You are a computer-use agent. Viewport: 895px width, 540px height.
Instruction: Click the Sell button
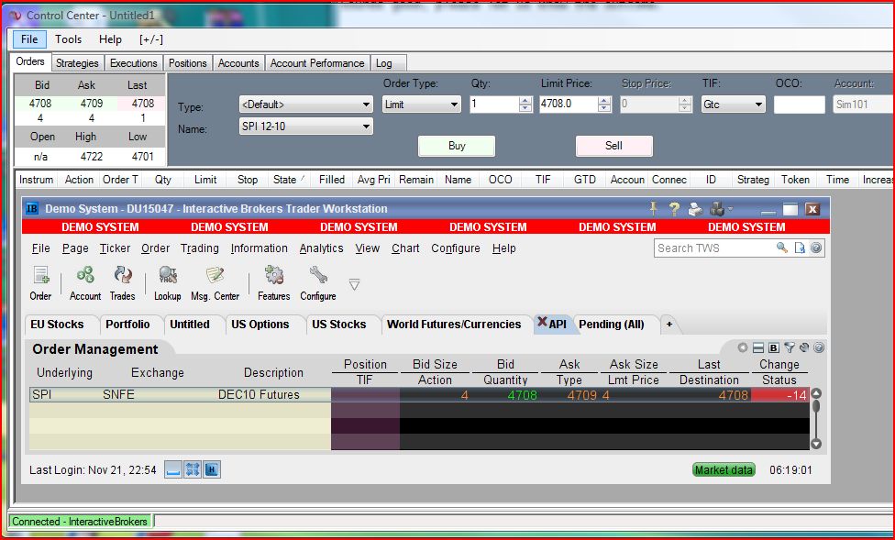pos(613,146)
